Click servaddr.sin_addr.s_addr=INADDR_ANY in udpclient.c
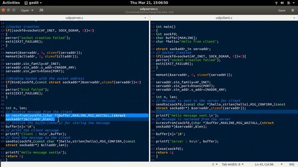 [191, 90]
